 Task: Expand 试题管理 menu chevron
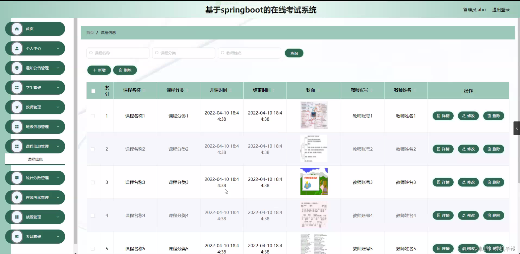point(58,217)
